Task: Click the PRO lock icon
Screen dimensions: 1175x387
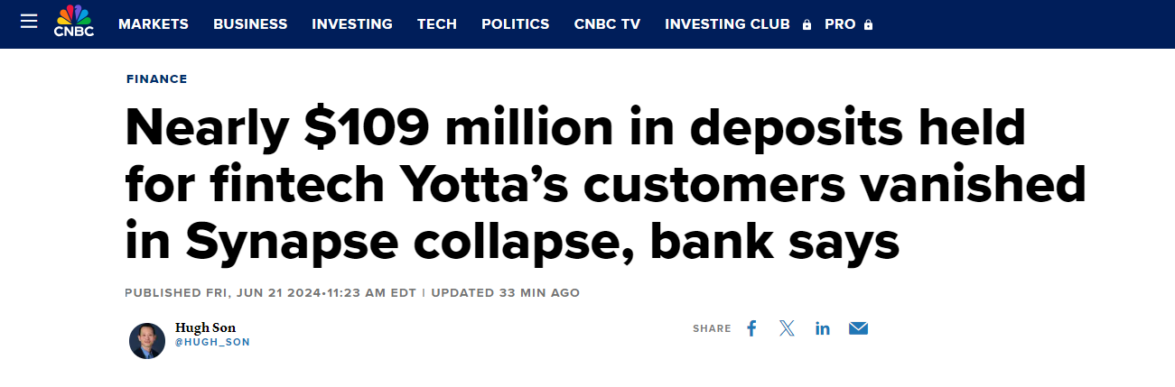Action: (x=869, y=25)
